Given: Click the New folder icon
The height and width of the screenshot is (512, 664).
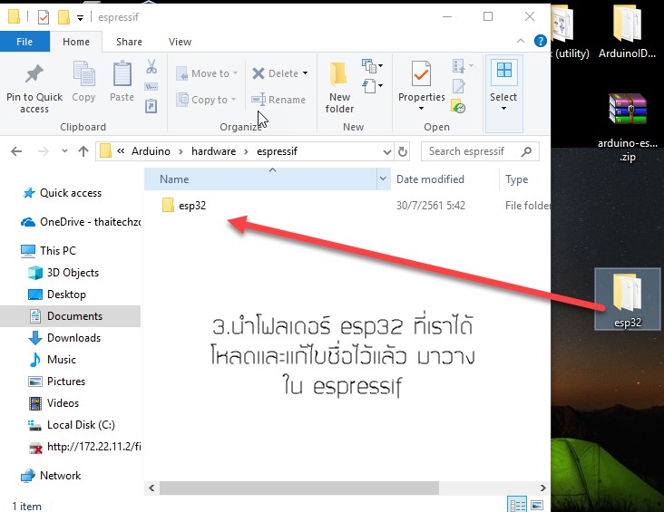Looking at the screenshot, I should tap(338, 73).
